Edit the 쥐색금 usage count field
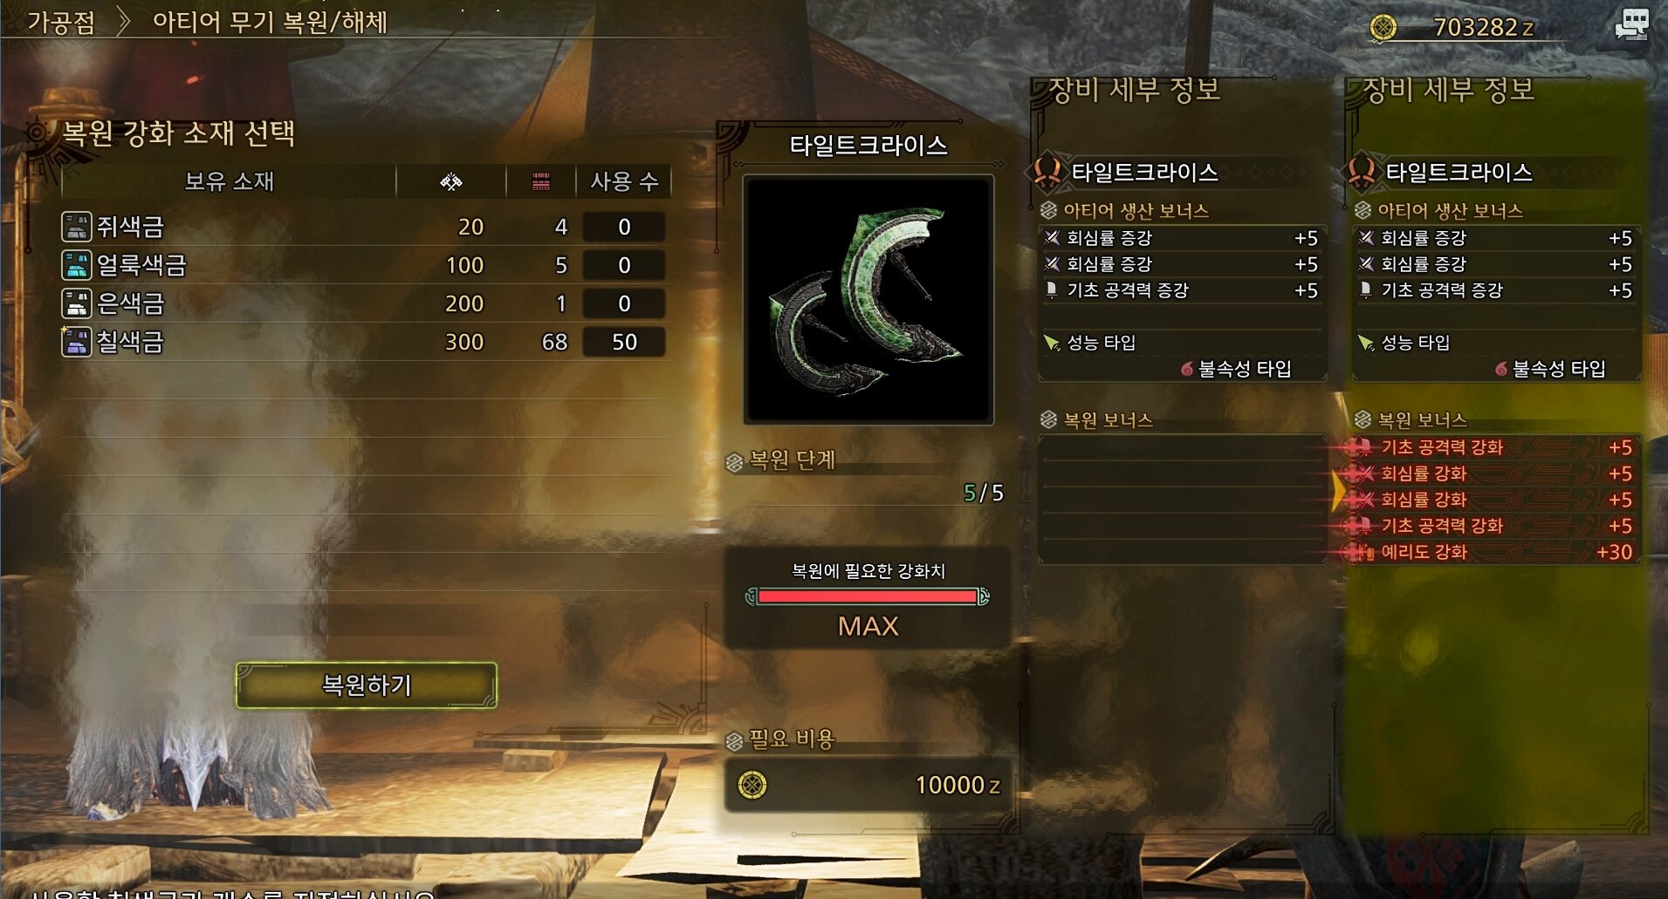 pyautogui.click(x=624, y=227)
